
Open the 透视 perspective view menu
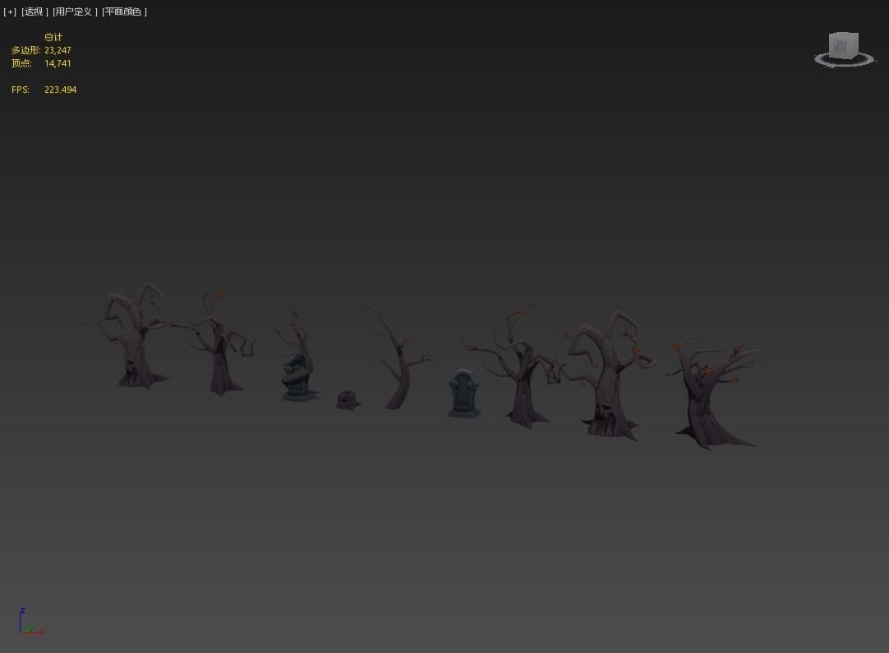(35, 11)
